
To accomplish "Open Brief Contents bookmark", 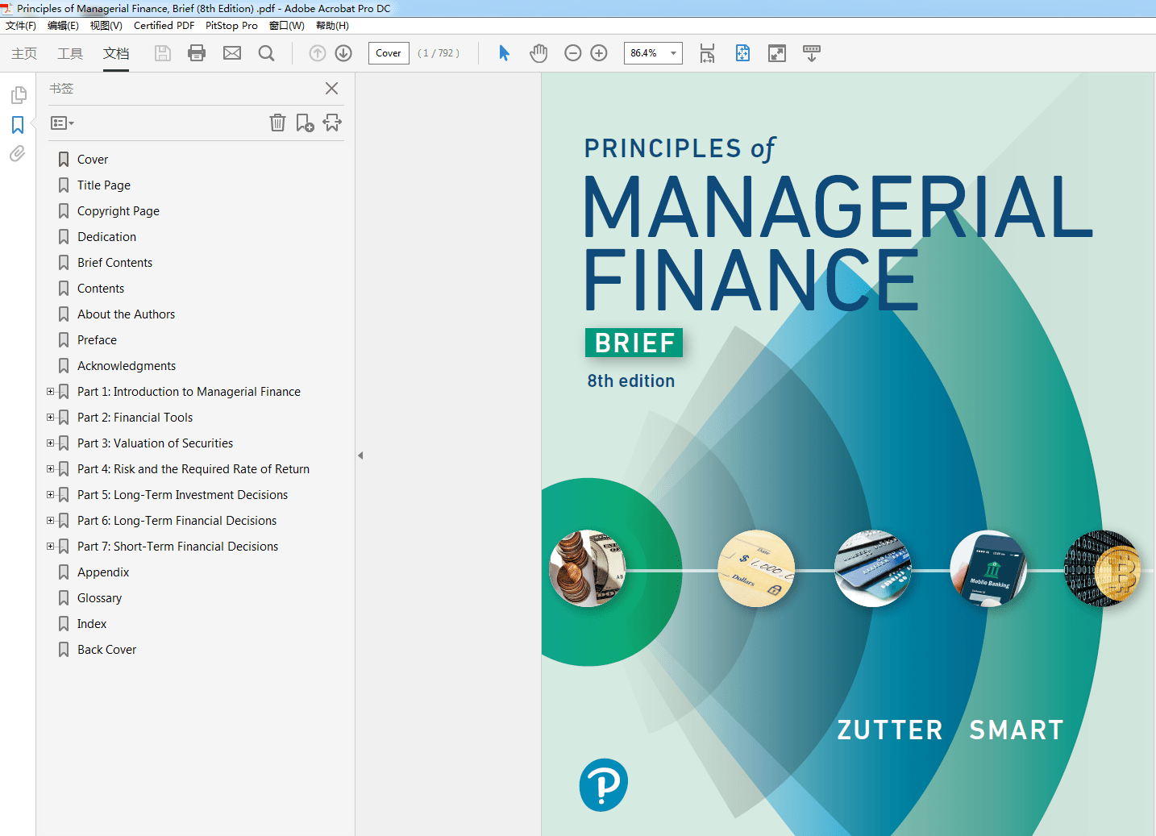I will tap(115, 263).
